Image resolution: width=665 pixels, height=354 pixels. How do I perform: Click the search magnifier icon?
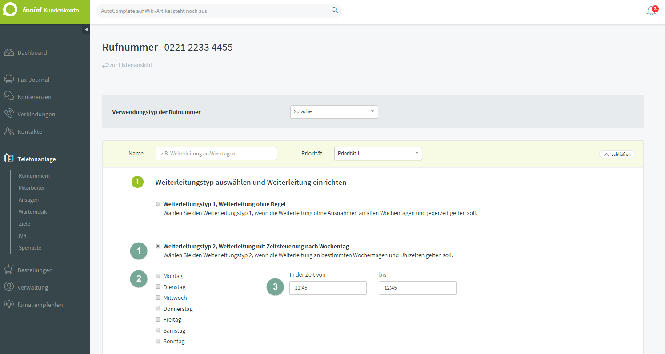335,10
